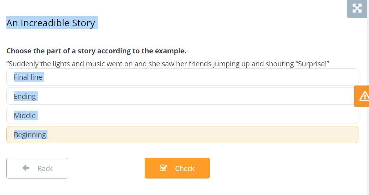
Task: Click the word "friends" in the sentence
Action: (x=200, y=64)
